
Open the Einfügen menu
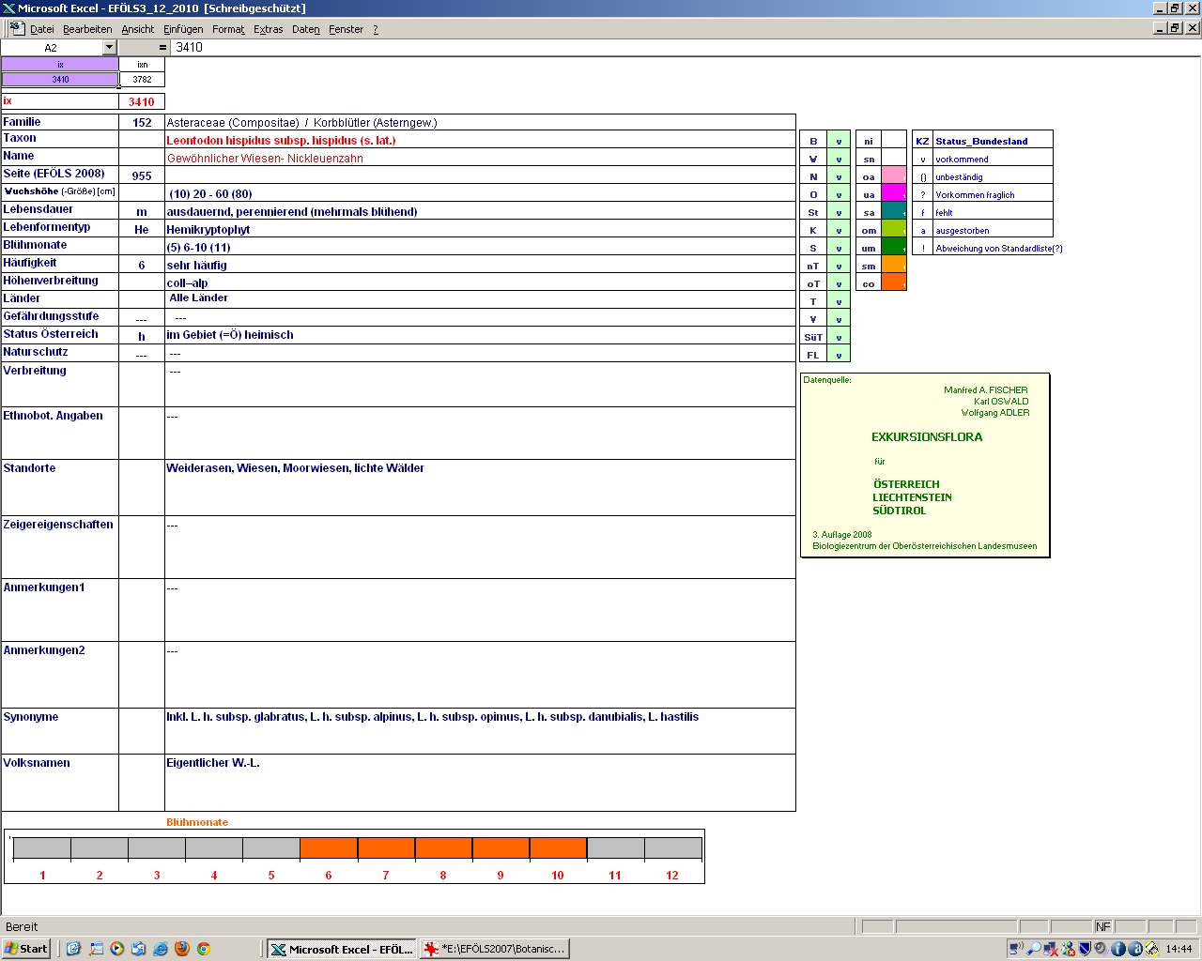click(183, 29)
